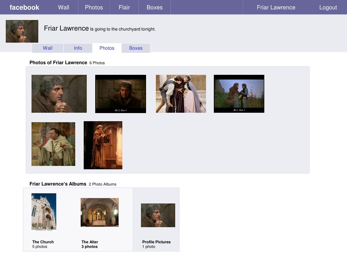
Task: Go to Flair in the top bar
Action: click(124, 7)
